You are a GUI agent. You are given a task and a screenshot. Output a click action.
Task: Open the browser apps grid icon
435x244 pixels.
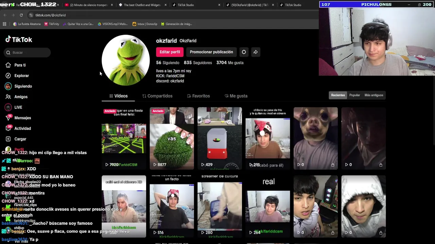(4, 24)
